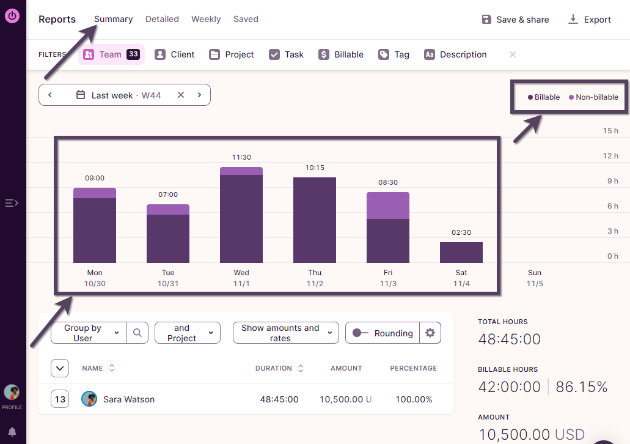Click the search magnifier icon
Image resolution: width=630 pixels, height=444 pixels.
coord(137,333)
